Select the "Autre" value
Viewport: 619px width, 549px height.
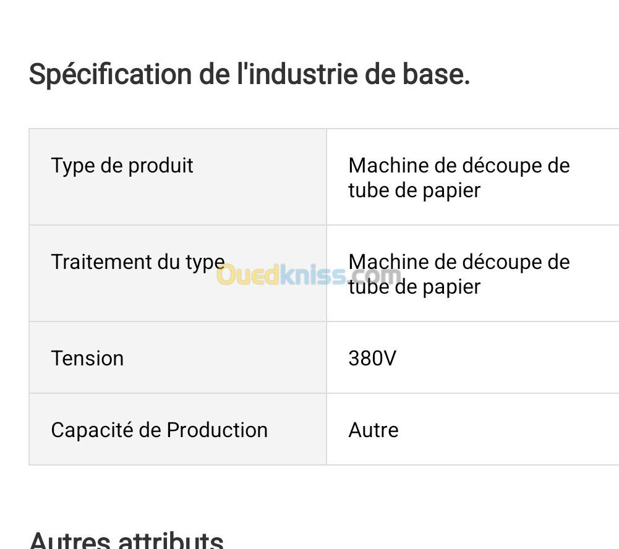coord(374,430)
